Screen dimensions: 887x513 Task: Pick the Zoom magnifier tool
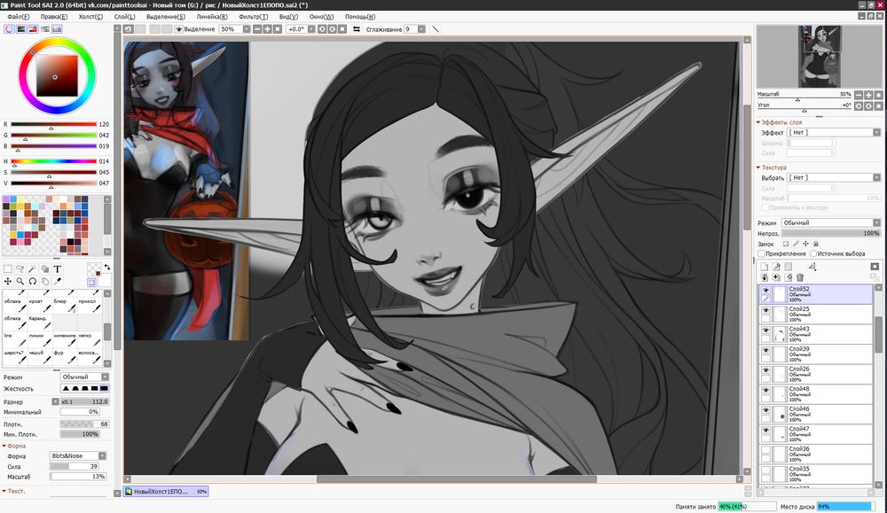20,281
